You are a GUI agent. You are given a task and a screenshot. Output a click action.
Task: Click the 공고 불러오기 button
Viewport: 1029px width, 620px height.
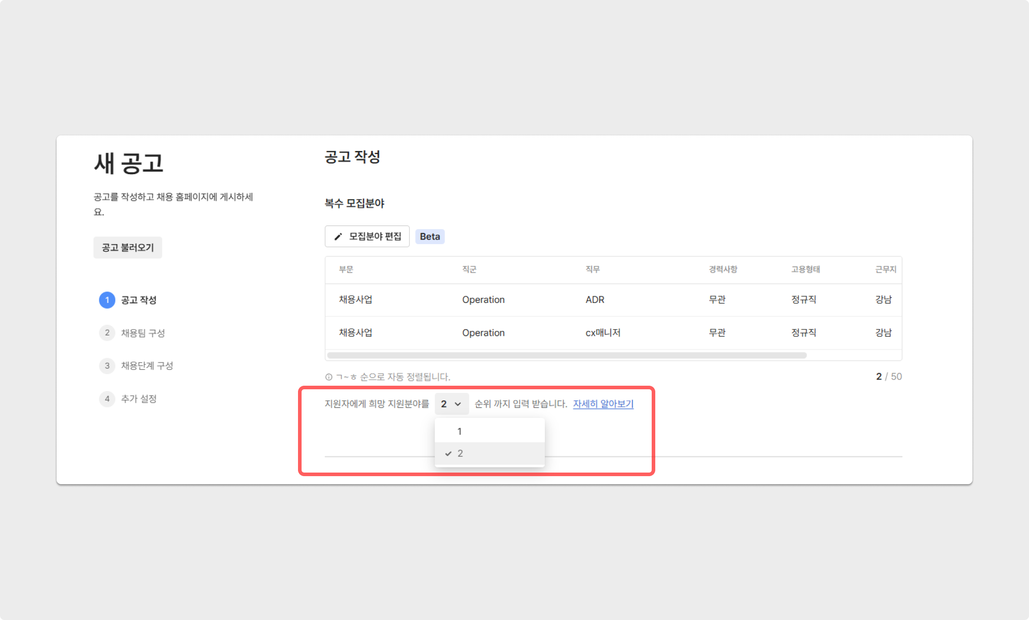click(127, 247)
